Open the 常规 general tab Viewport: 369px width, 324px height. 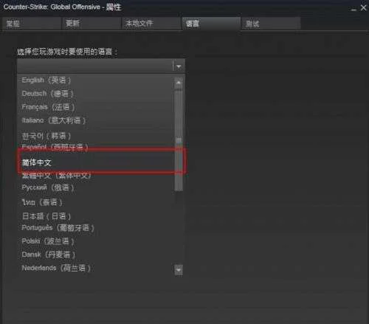pyautogui.click(x=31, y=24)
